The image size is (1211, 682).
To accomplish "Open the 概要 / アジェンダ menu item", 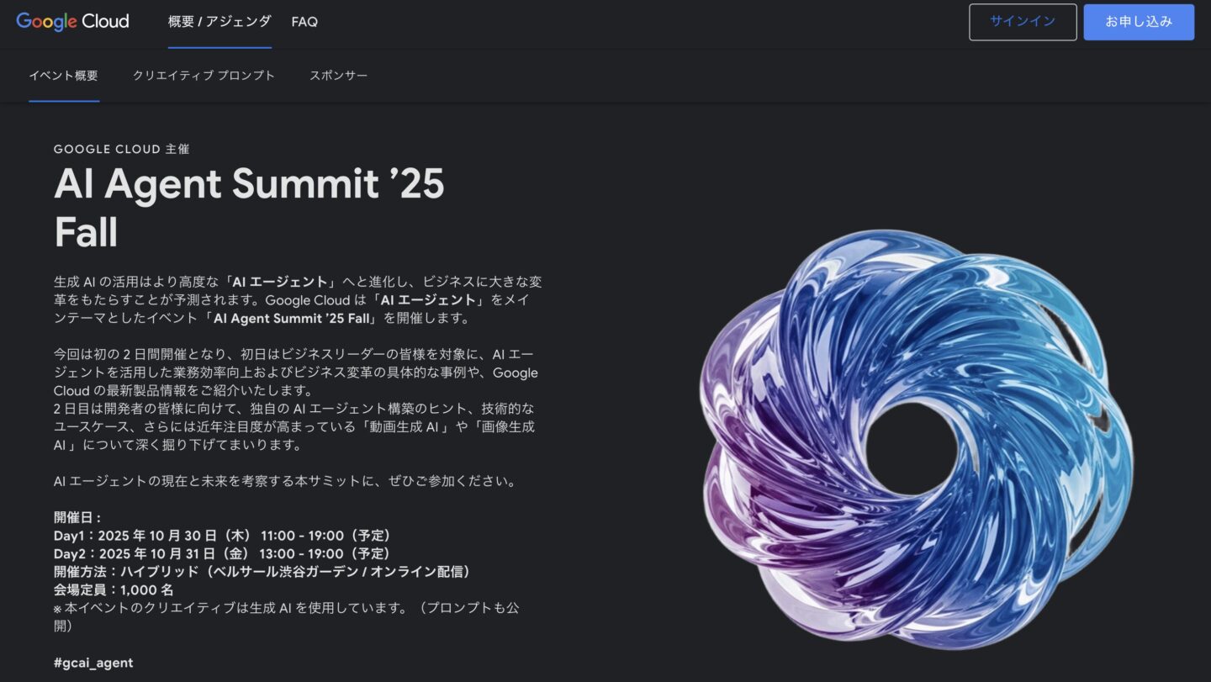I will click(x=219, y=22).
